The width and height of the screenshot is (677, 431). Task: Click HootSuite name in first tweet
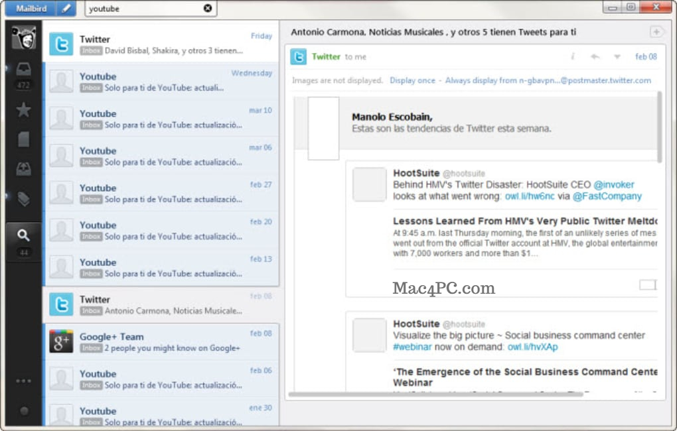pos(416,173)
